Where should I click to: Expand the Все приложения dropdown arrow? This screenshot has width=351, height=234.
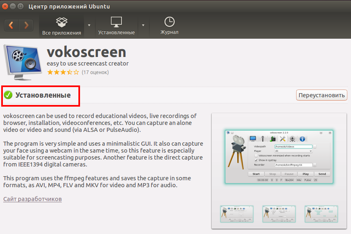(89, 25)
